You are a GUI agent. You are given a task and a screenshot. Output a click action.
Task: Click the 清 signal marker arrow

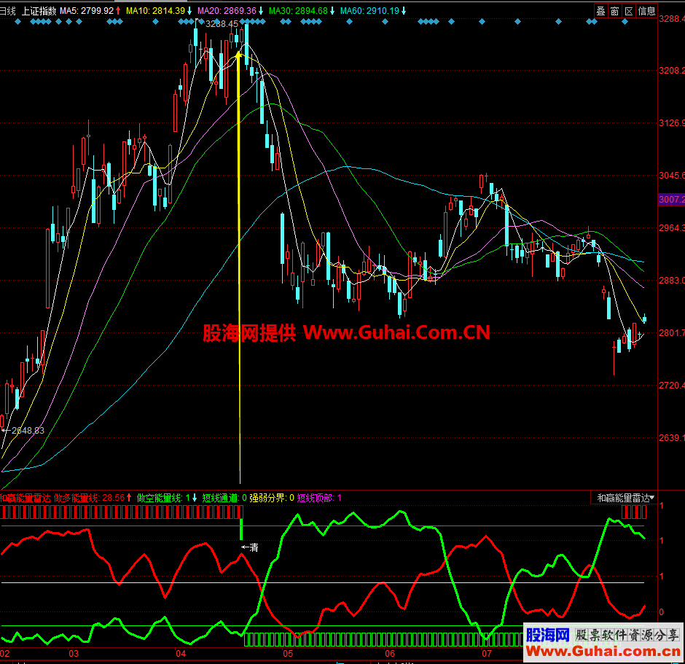pyautogui.click(x=250, y=547)
